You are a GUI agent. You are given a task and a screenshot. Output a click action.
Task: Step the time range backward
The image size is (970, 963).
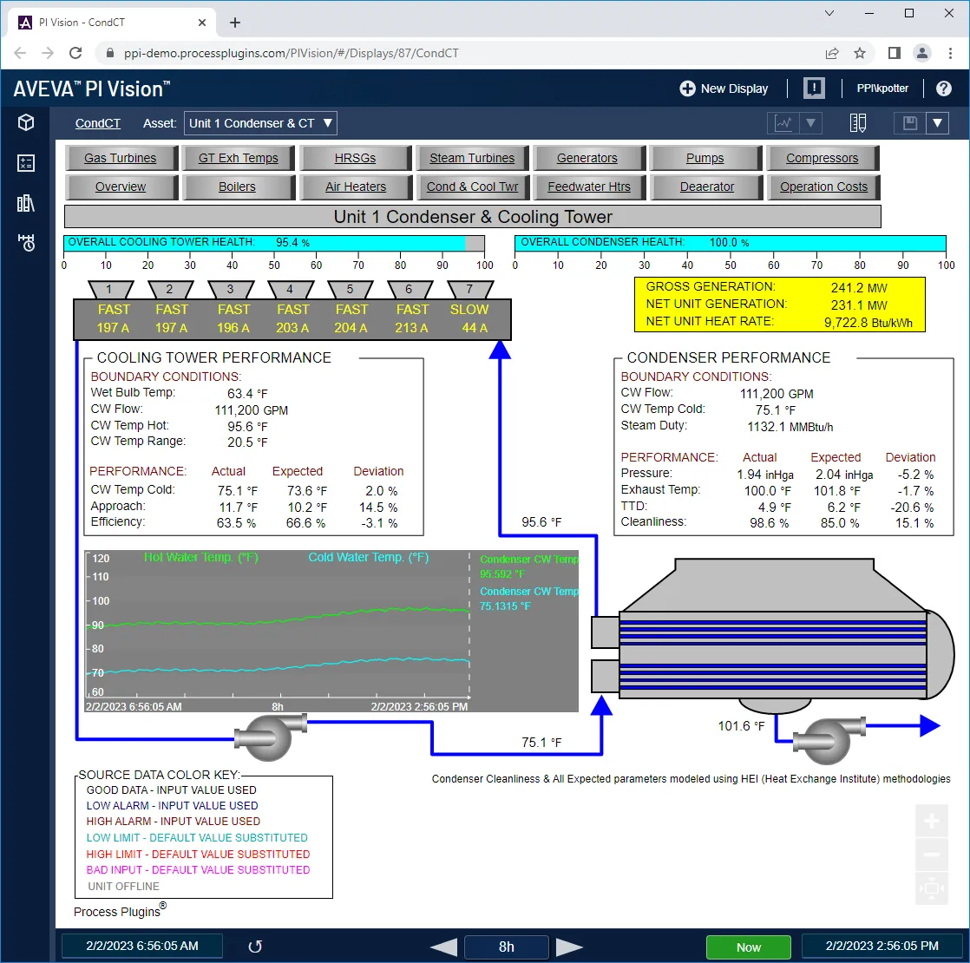click(443, 947)
